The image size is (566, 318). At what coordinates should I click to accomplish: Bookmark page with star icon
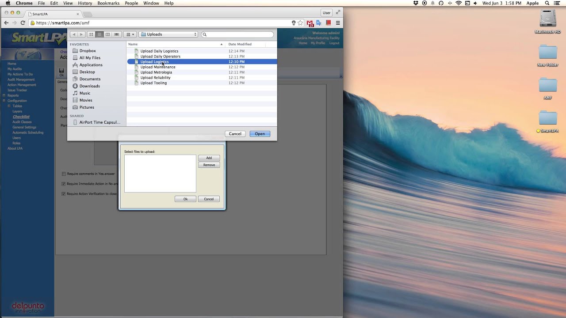tap(300, 23)
